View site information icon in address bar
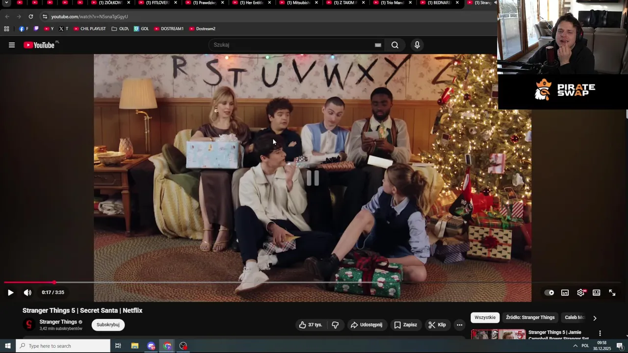The width and height of the screenshot is (628, 353). point(45,17)
